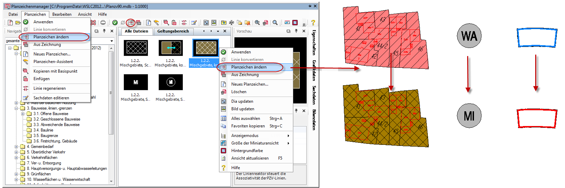Click the magnifying glass search icon
Viewport: 565px width, 188px height.
pos(275,23)
